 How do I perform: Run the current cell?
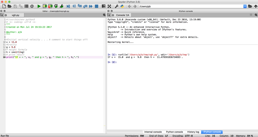click(45, 6)
